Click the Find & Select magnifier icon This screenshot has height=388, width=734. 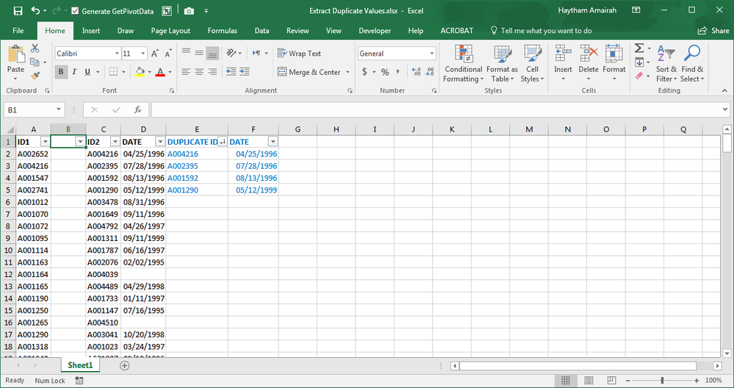pos(691,64)
